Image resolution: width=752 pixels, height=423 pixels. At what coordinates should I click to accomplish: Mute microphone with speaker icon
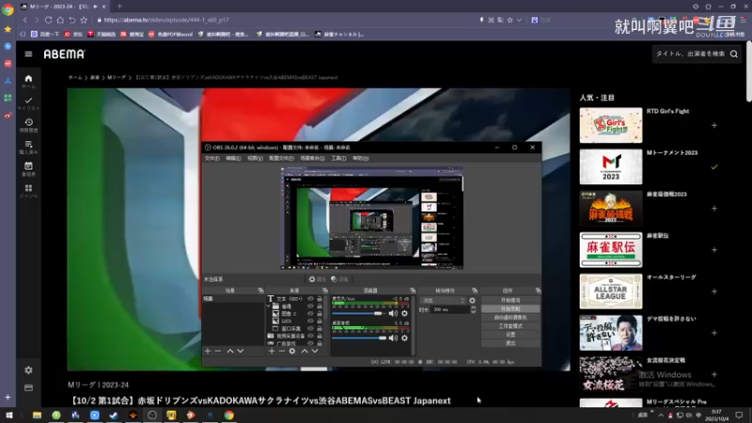click(x=393, y=313)
